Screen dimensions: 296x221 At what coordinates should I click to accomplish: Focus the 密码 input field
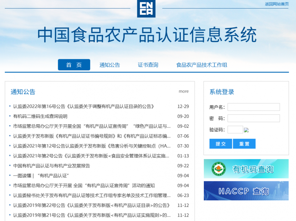[253, 118]
